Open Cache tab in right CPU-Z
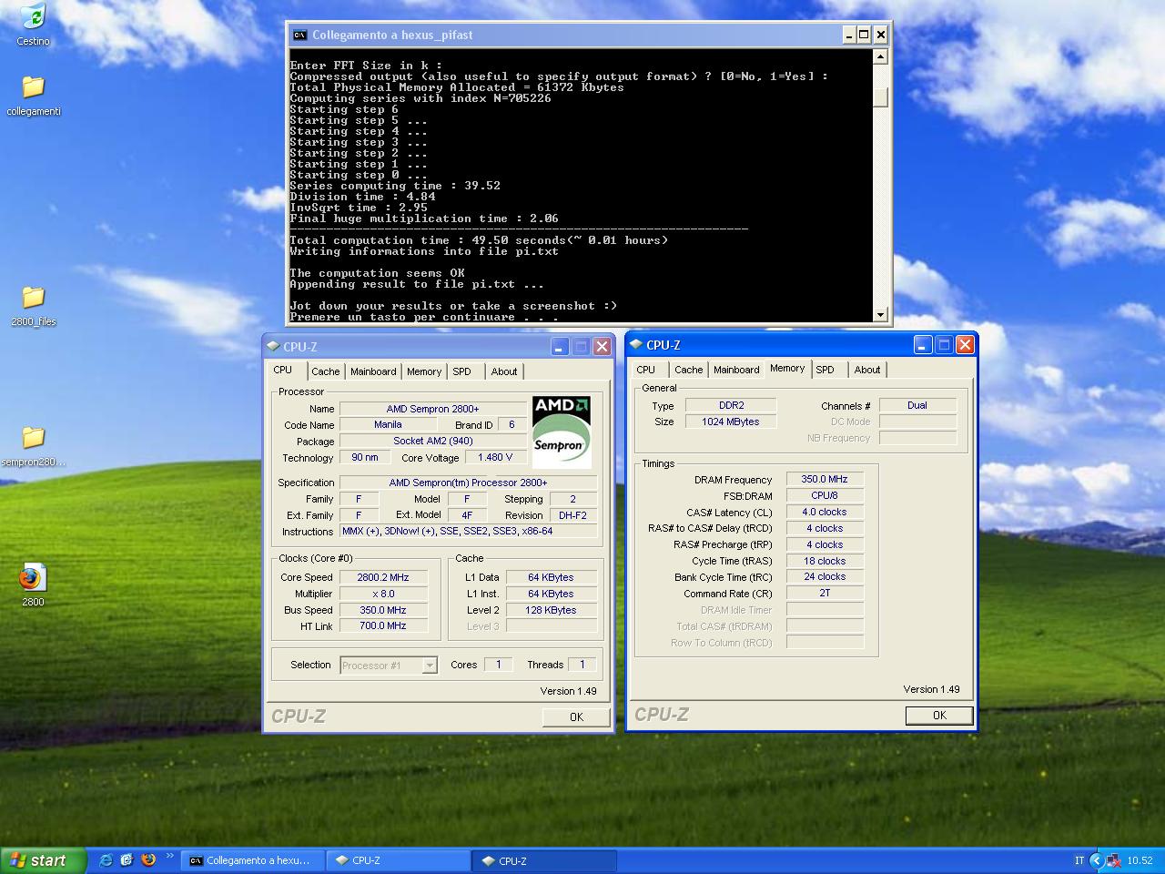 pyautogui.click(x=688, y=370)
